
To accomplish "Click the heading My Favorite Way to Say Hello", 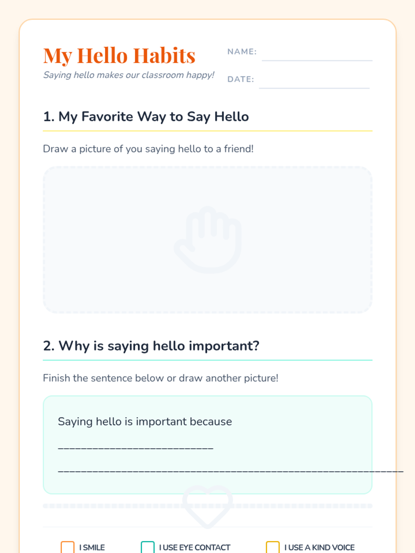I will pos(146,117).
